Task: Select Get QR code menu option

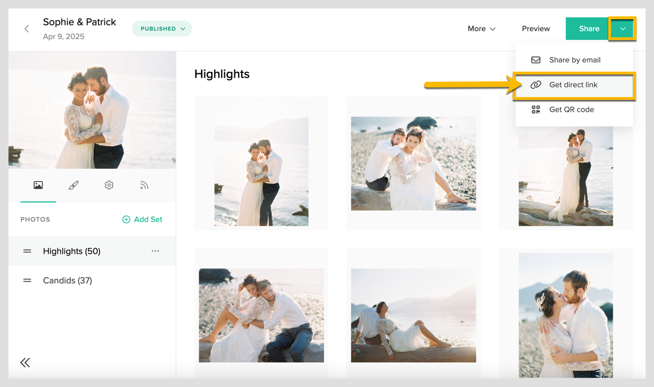Action: point(571,109)
